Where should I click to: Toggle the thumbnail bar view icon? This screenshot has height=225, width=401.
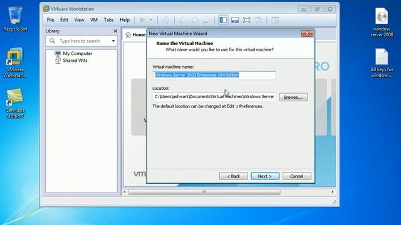pos(235,20)
